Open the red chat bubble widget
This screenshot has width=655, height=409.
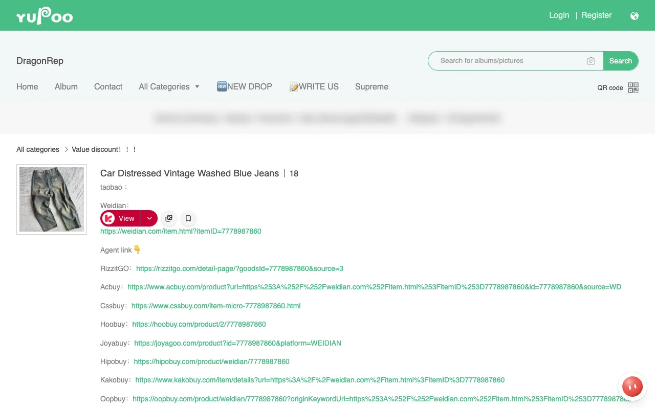click(632, 387)
